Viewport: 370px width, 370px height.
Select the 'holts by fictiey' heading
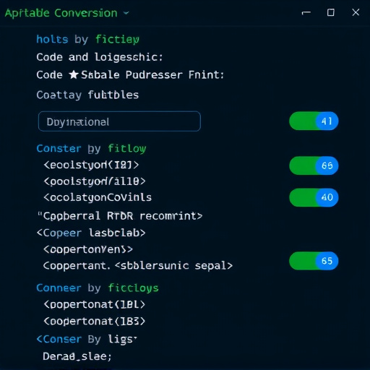click(x=88, y=39)
